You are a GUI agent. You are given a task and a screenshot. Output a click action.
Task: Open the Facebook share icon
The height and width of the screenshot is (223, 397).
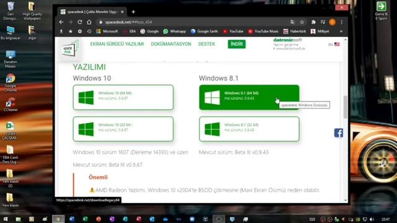click(339, 133)
